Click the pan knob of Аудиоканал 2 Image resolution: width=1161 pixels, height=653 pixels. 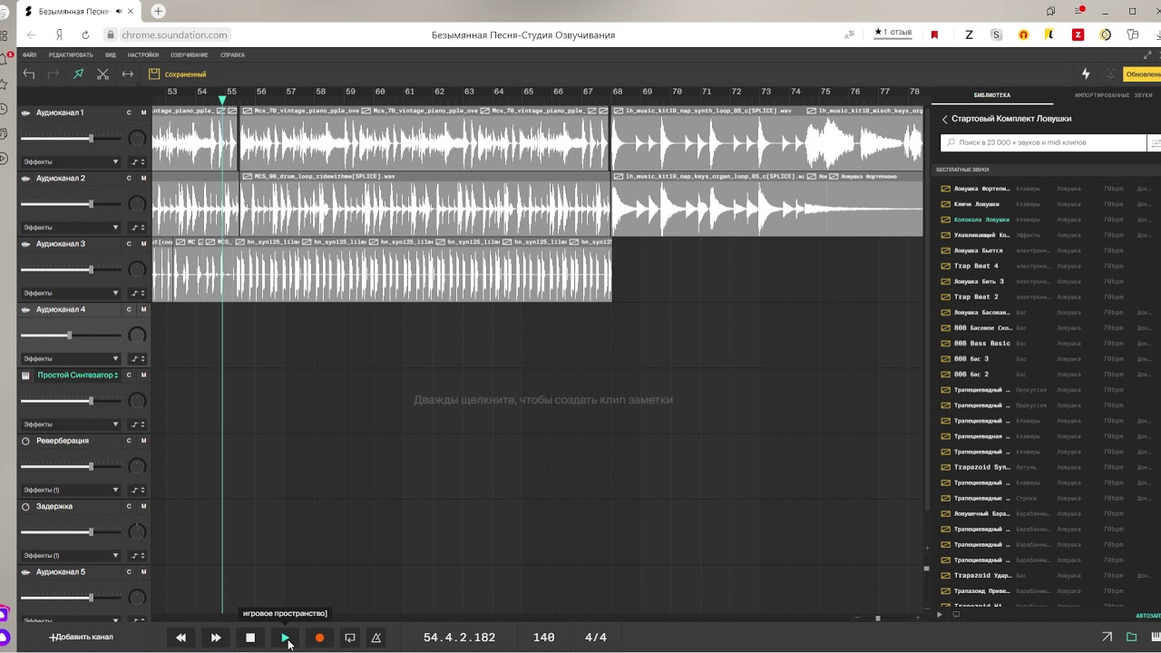coord(137,204)
